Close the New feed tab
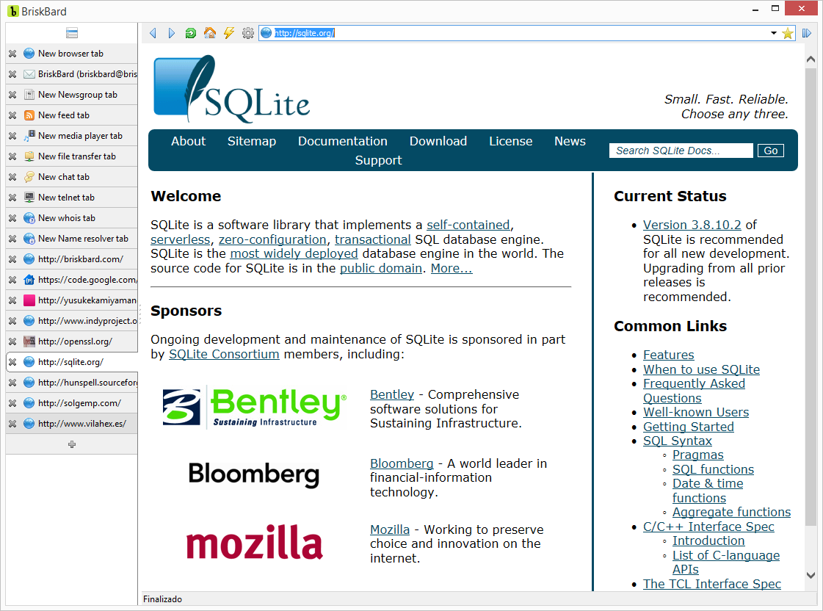 pos(12,115)
